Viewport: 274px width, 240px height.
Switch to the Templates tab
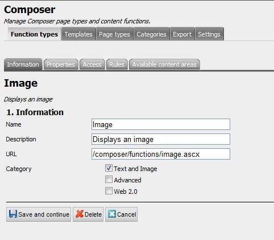pos(78,34)
